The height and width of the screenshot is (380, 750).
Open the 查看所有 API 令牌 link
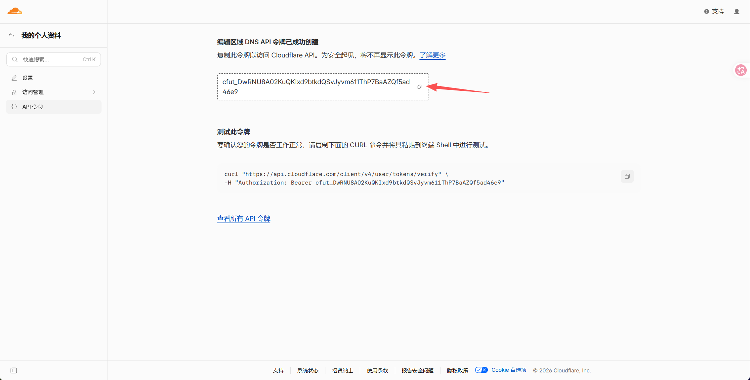tap(244, 219)
